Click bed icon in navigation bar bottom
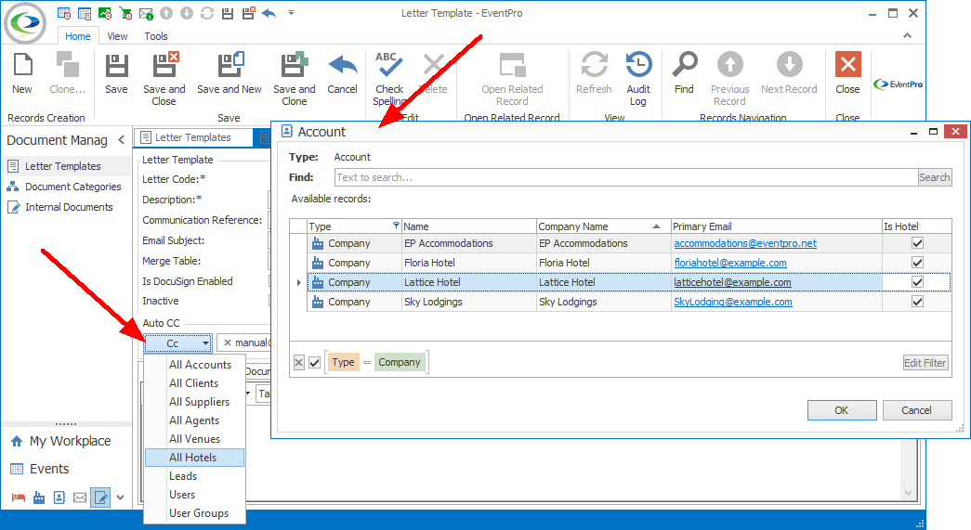The height and width of the screenshot is (530, 971). (18, 498)
